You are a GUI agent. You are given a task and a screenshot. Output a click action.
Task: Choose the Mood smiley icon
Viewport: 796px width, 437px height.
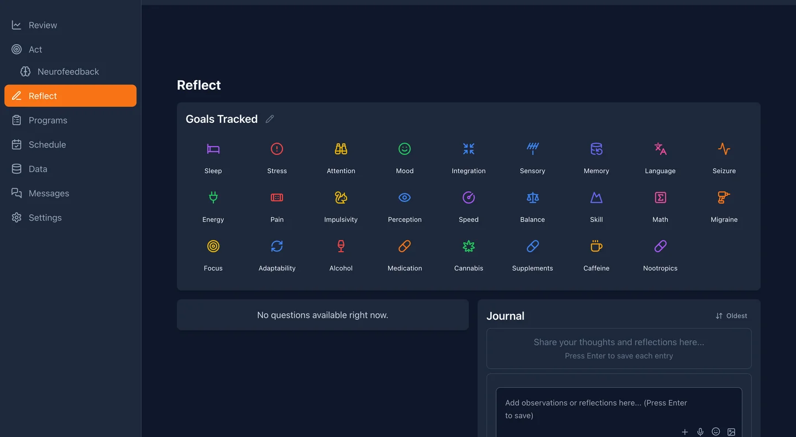[x=405, y=149]
